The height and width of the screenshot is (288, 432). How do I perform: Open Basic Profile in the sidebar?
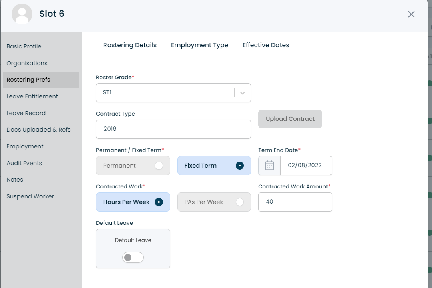click(x=41, y=46)
